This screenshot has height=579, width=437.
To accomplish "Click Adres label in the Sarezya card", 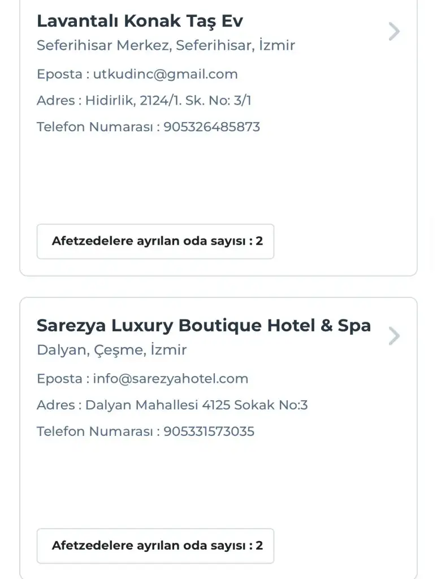I will click(55, 405).
